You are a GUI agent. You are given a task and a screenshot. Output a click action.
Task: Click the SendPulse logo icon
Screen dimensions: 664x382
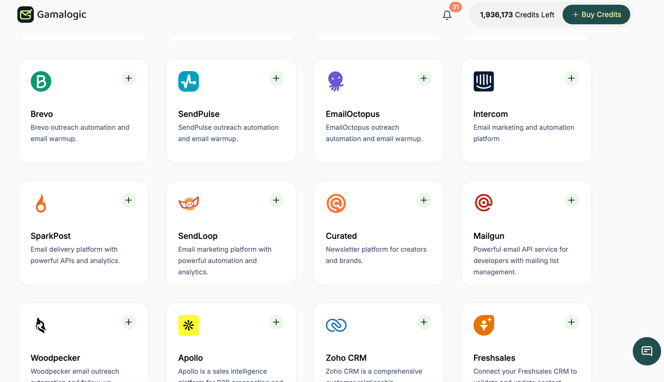click(189, 81)
